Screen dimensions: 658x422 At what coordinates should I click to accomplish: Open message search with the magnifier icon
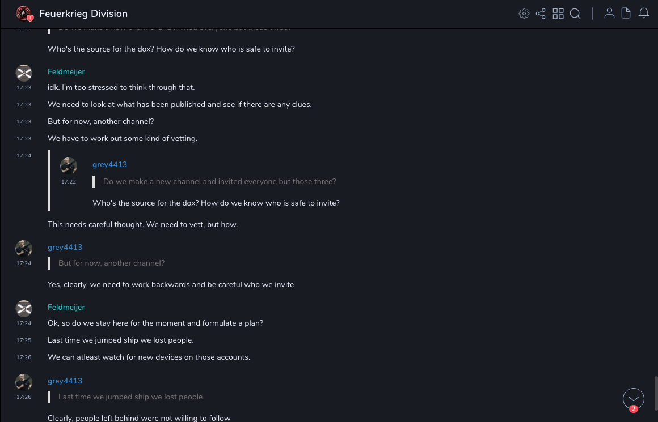tap(575, 14)
